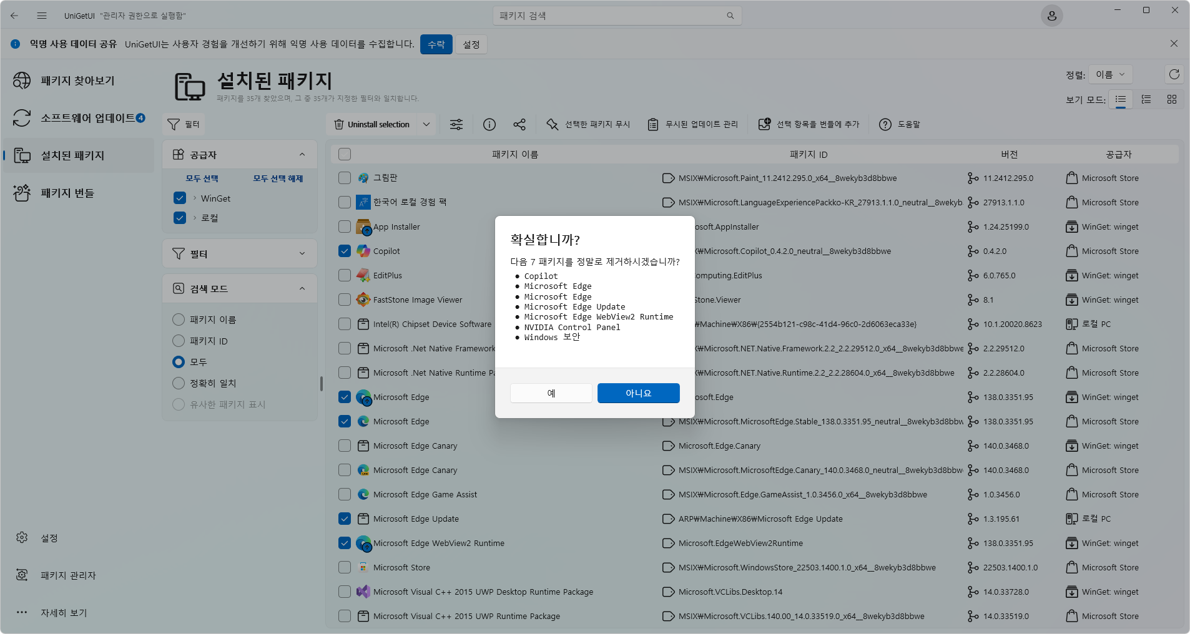Check the Microsoft Edge Canary winget checkbox
This screenshot has width=1190, height=634.
345,446
